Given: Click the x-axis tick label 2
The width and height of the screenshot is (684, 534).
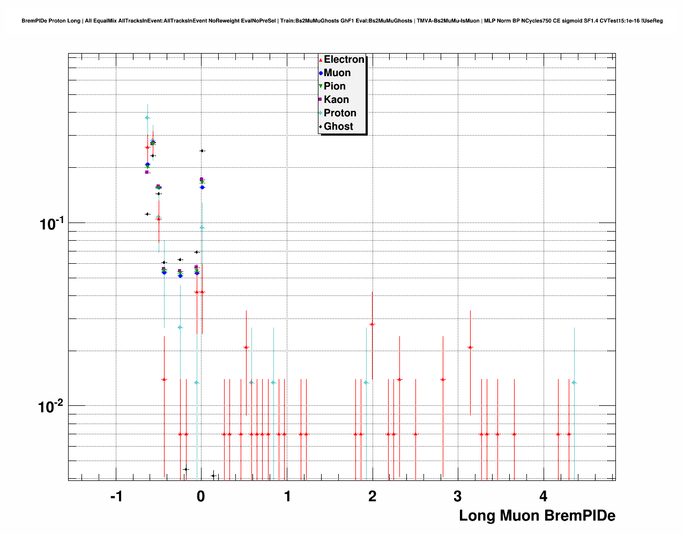Looking at the screenshot, I should (x=373, y=496).
